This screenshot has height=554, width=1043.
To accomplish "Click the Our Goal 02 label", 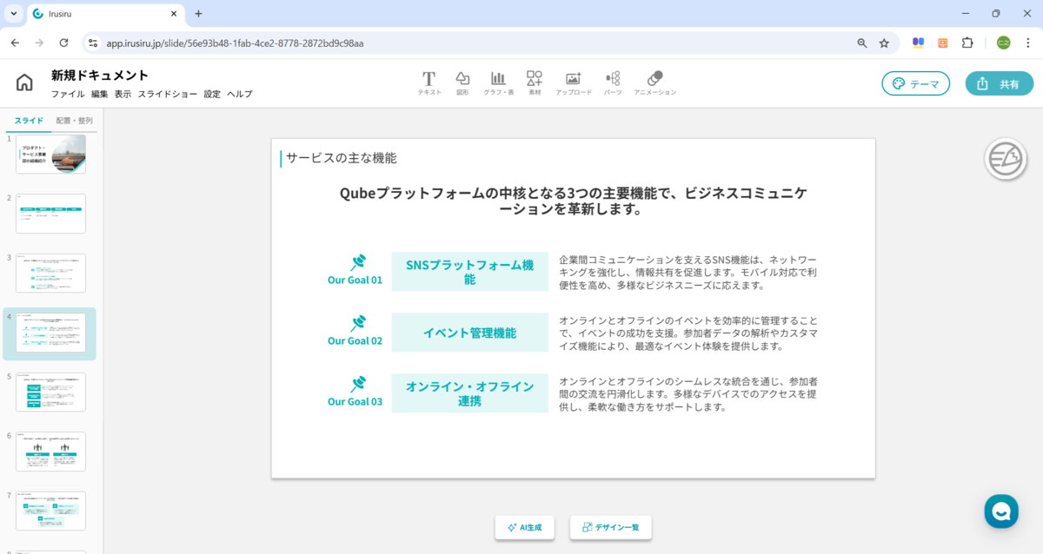I will pos(355,341).
